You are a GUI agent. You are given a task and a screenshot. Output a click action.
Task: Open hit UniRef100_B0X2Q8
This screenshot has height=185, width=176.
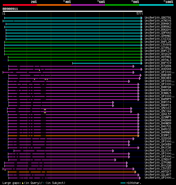tap(158, 166)
